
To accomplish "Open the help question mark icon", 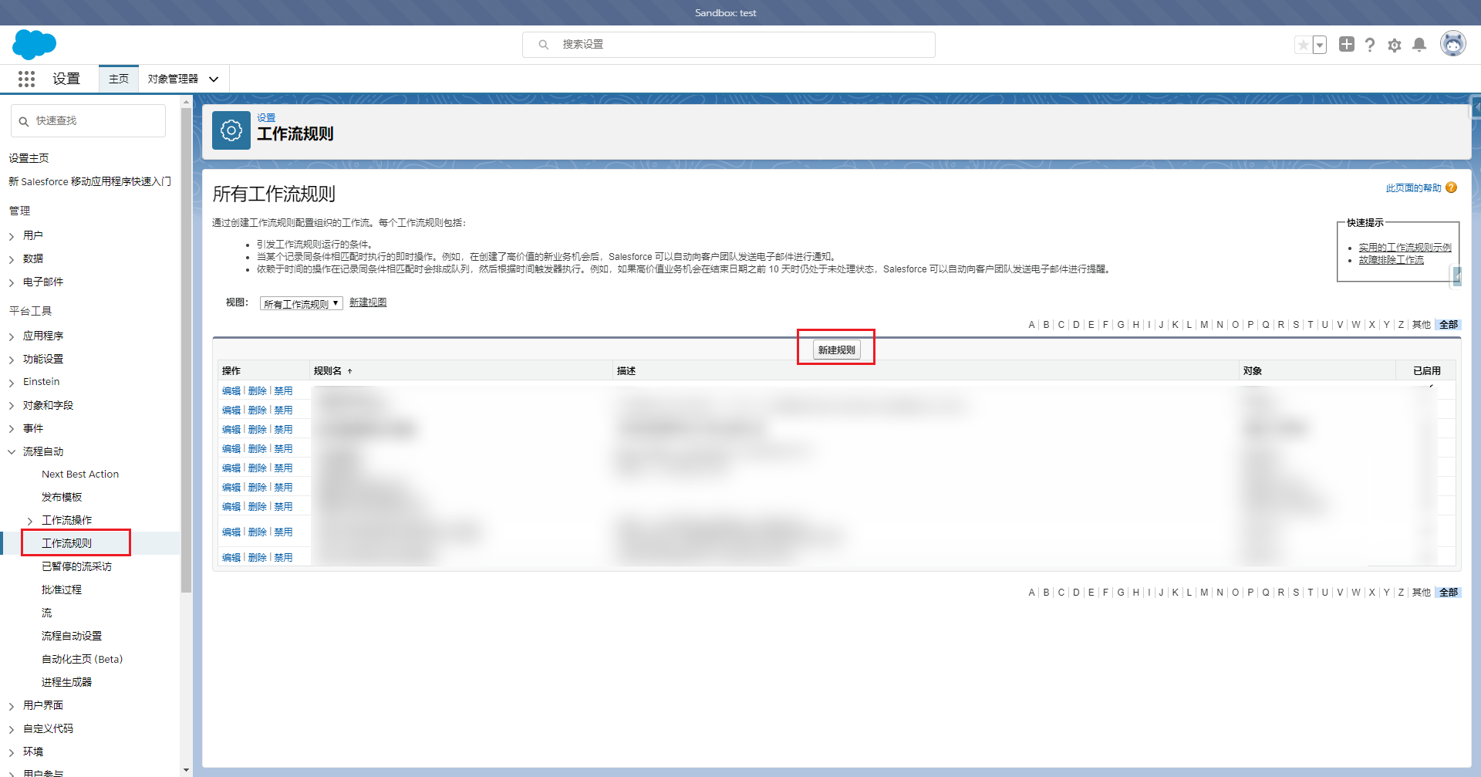I will (x=1370, y=45).
